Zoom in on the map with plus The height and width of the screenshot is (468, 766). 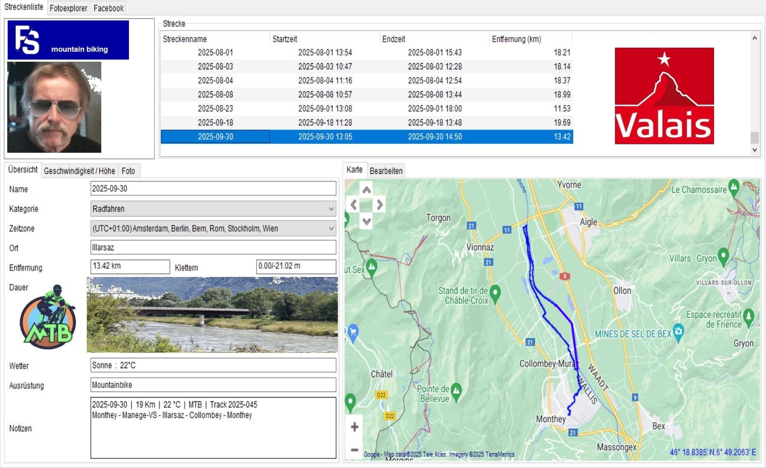pos(354,427)
